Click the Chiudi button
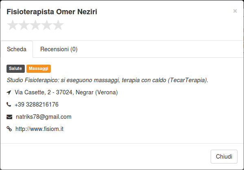Viewport: 244px width, 170px height. tap(224, 157)
